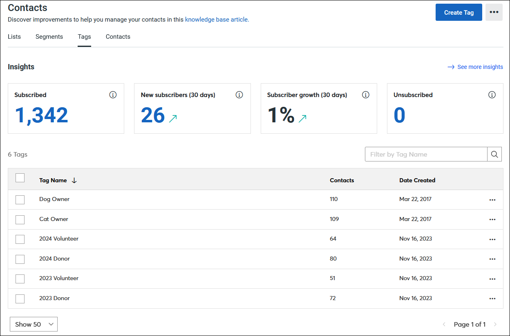Screen dimensions: 510x336
Task: Check the Dog Owner tag checkbox
Action: click(x=20, y=200)
